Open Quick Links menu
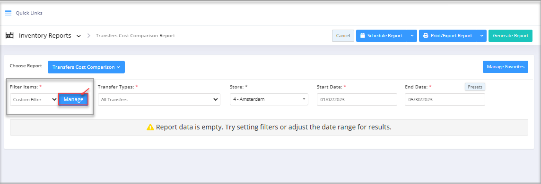This screenshot has height=184, width=541. [x=29, y=13]
